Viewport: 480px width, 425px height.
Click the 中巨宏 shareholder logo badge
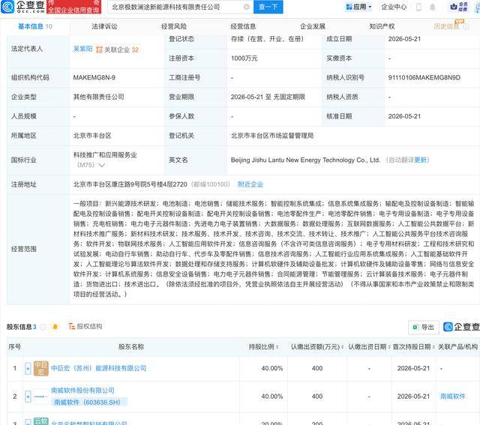[x=41, y=368]
